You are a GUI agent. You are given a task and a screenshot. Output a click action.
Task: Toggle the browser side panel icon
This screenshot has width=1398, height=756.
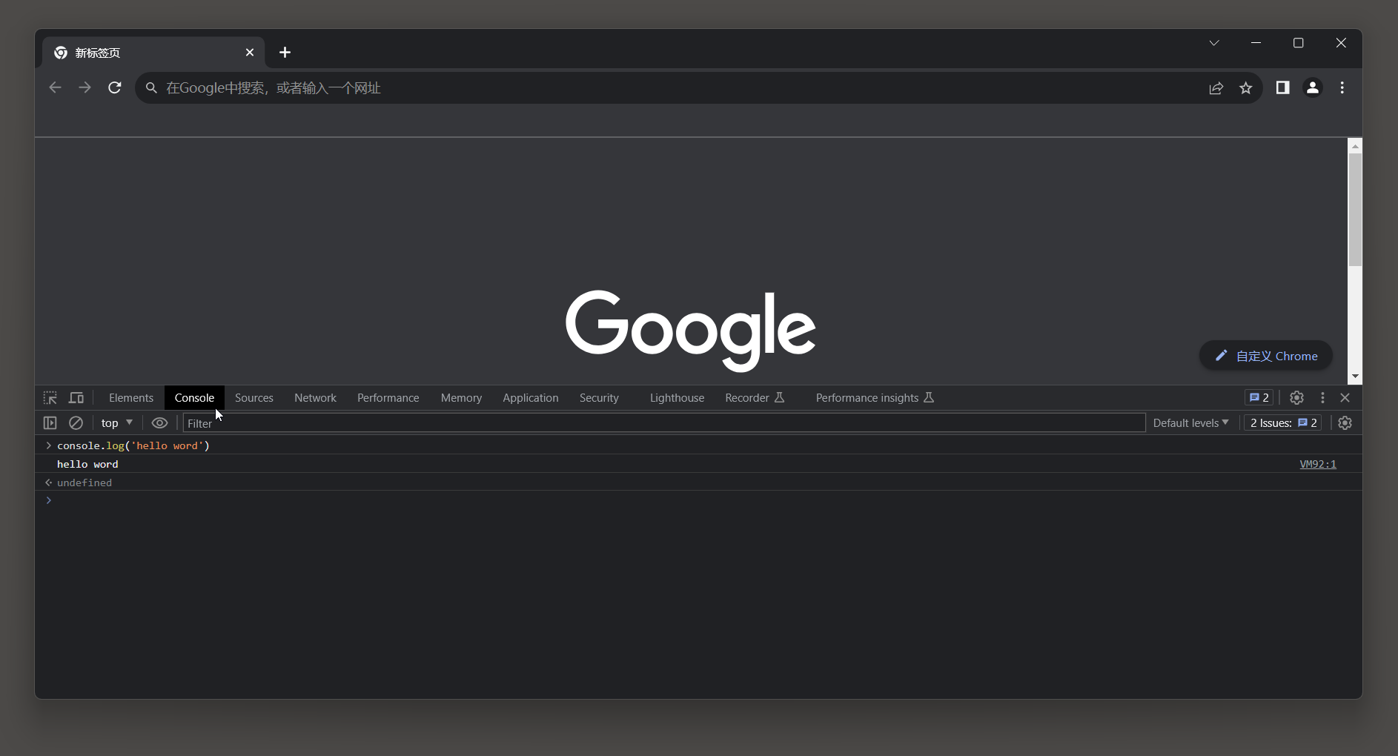[1282, 87]
